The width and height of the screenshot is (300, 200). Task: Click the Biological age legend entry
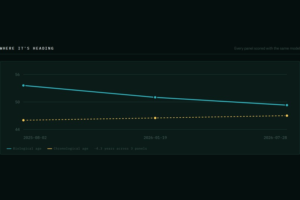click(x=24, y=149)
